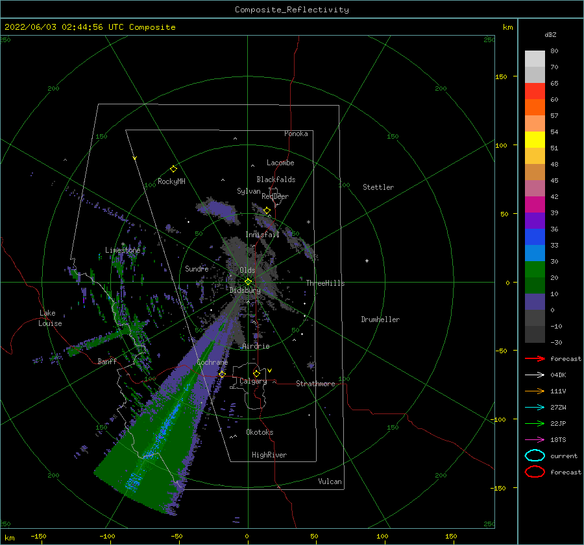The width and height of the screenshot is (584, 545).
Task: Click the Drumheller label
Action: click(x=380, y=319)
